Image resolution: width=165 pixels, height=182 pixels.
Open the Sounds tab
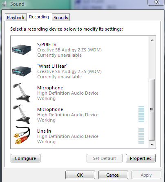click(x=61, y=18)
